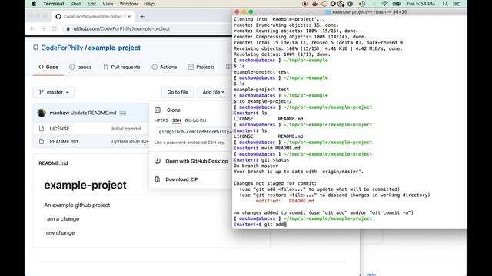
Task: Open the Add file dropdown
Action: point(214,92)
